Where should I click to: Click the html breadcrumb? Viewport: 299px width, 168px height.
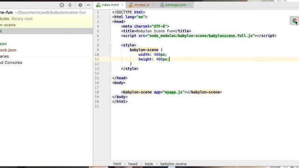click(x=117, y=164)
